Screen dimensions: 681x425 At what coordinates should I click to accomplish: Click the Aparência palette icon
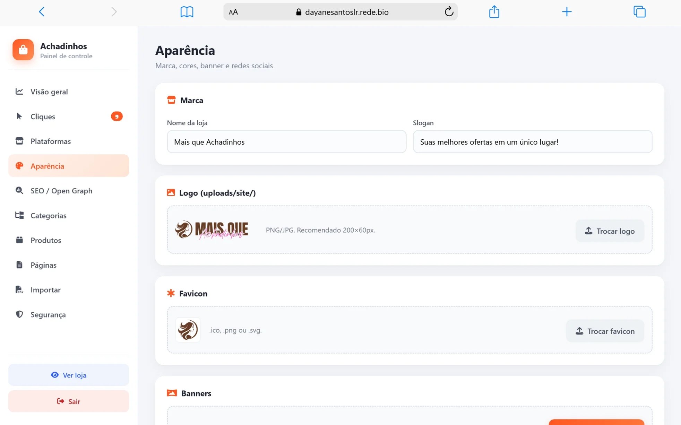click(x=19, y=166)
